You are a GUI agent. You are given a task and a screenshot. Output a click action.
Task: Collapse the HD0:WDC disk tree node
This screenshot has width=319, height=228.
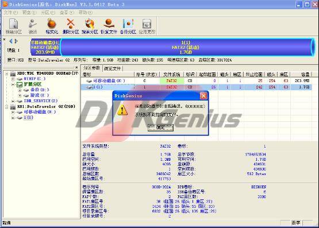click(6, 74)
